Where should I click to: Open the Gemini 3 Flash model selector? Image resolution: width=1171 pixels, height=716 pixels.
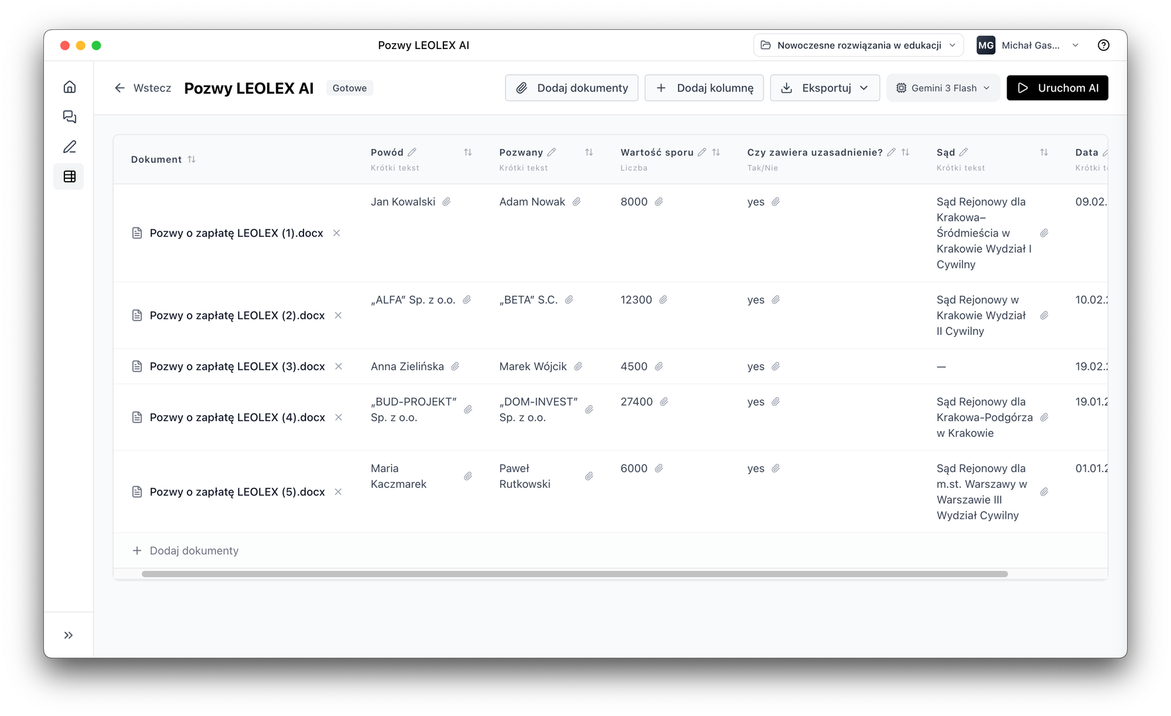942,87
